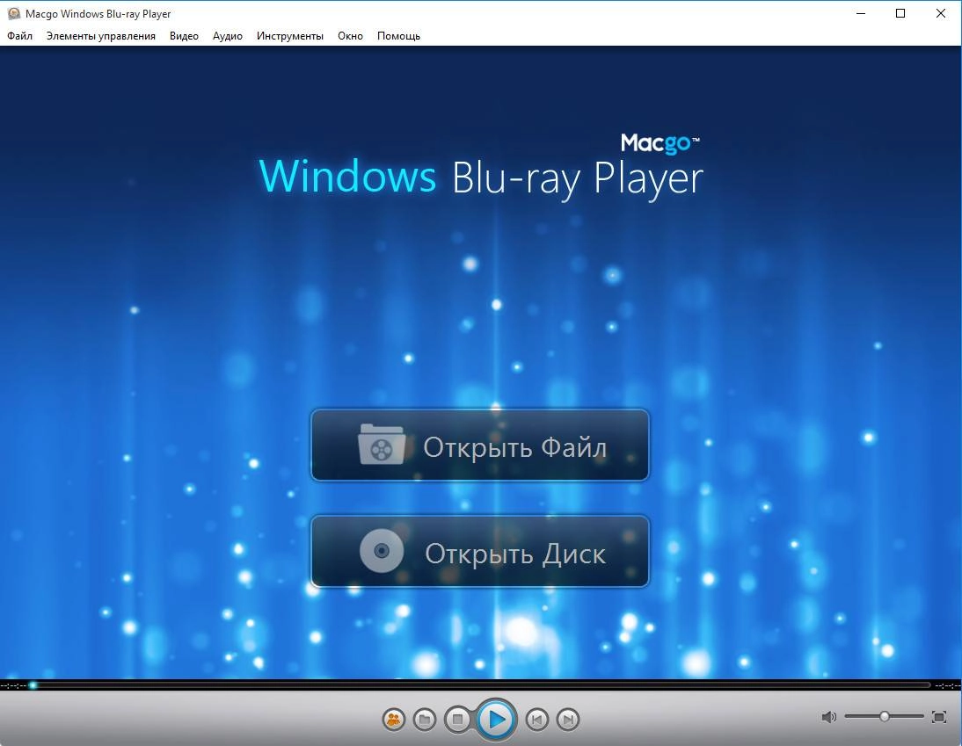Maximize the Macgo player window
The height and width of the screenshot is (746, 962).
click(900, 13)
